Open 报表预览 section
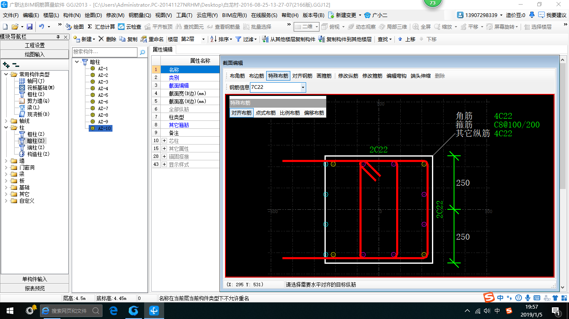Screen dimensions: 569x319 point(35,288)
